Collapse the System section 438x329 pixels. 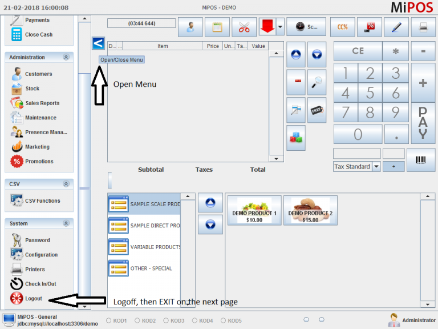(x=66, y=223)
